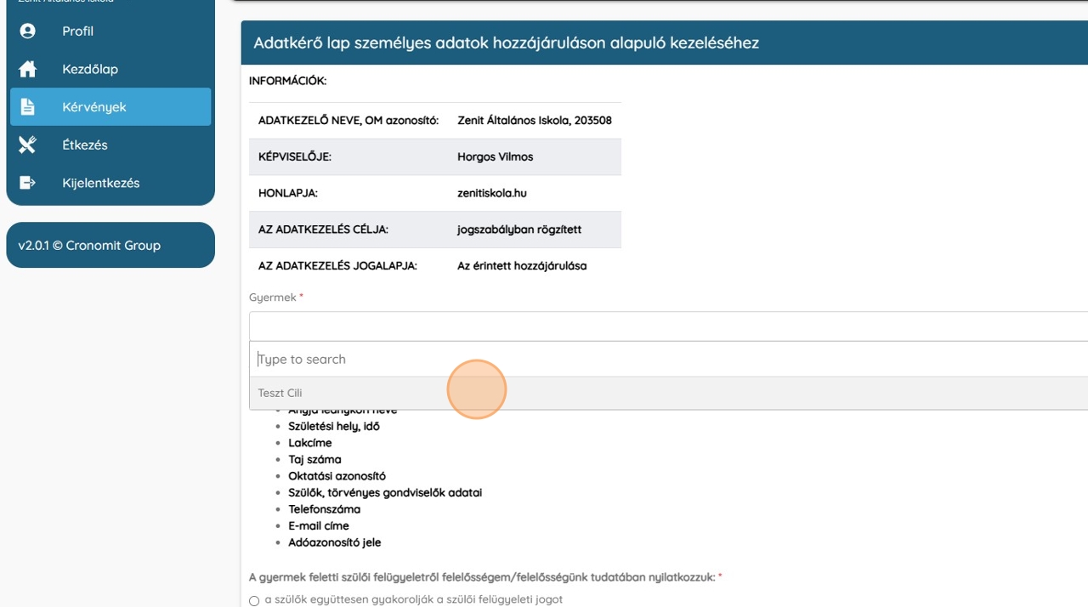Click the Születési hely, idő list item
1088x607 pixels.
pos(334,426)
